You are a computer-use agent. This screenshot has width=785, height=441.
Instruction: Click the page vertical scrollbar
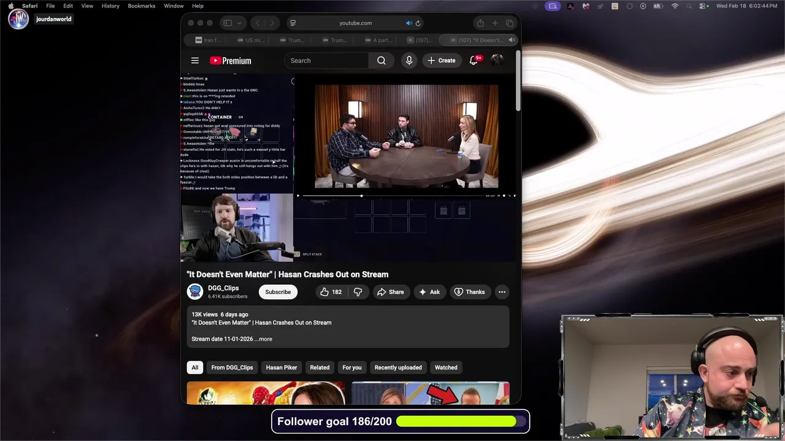pyautogui.click(x=518, y=81)
